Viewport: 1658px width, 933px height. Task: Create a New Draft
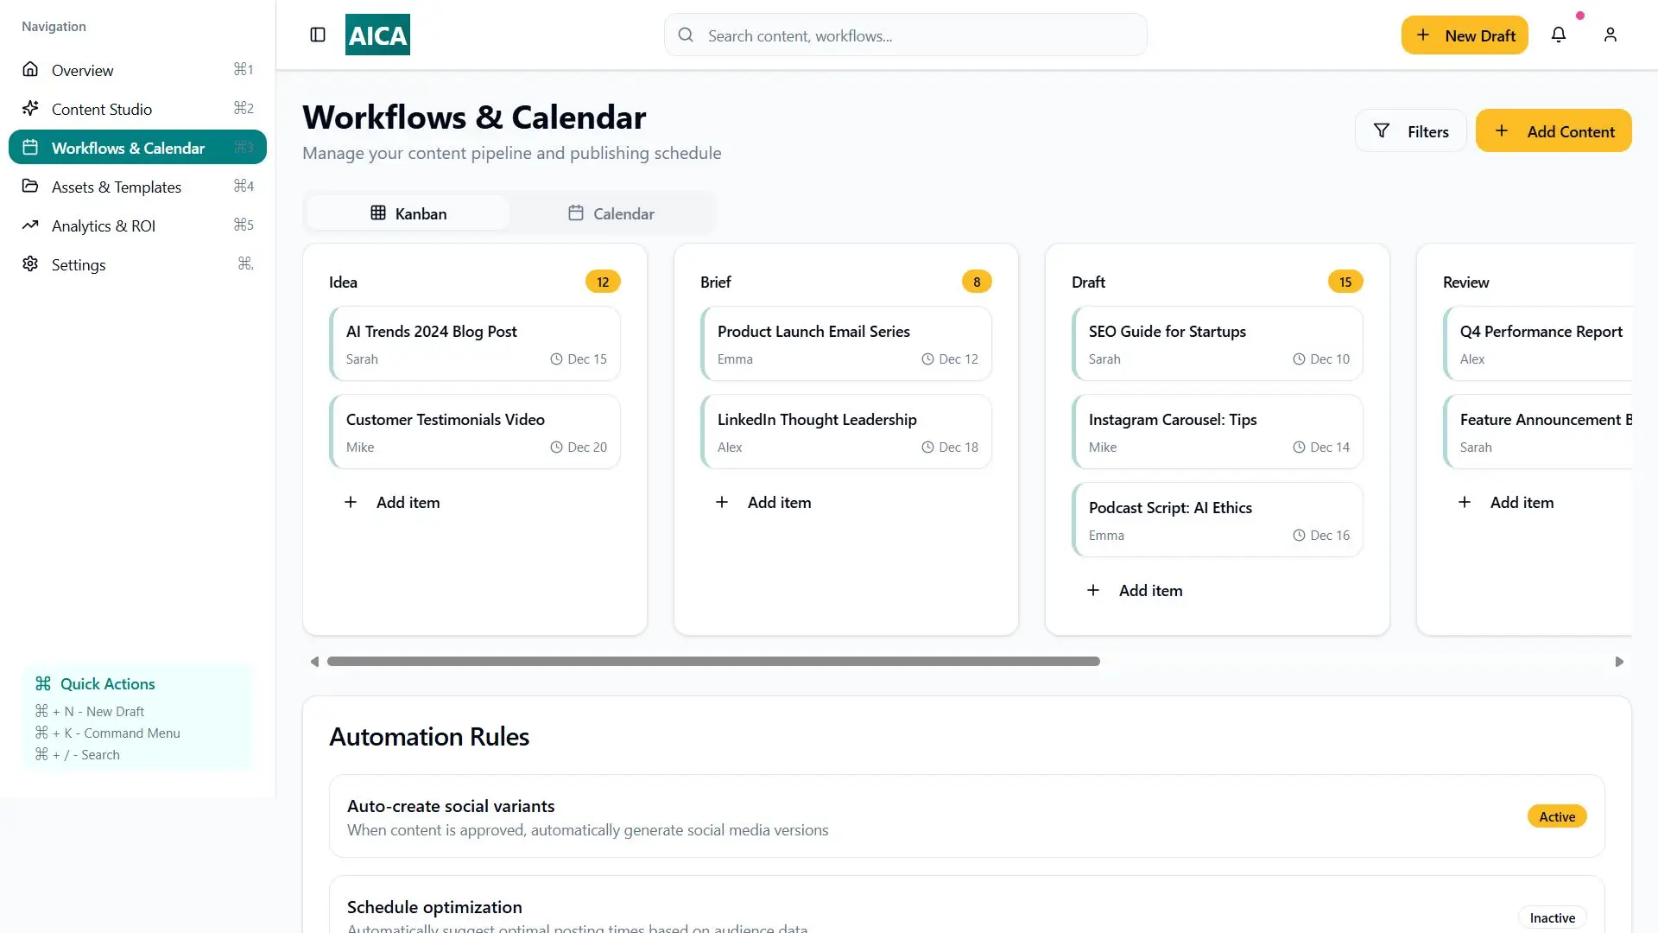[x=1465, y=35]
